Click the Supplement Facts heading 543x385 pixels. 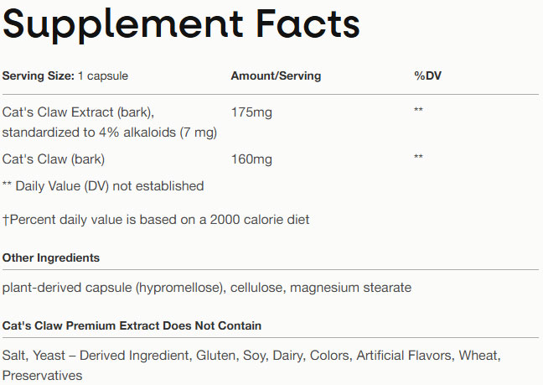coord(181,25)
